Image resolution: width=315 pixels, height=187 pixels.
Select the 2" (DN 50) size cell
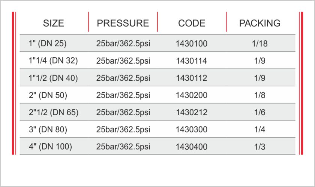tap(48, 95)
